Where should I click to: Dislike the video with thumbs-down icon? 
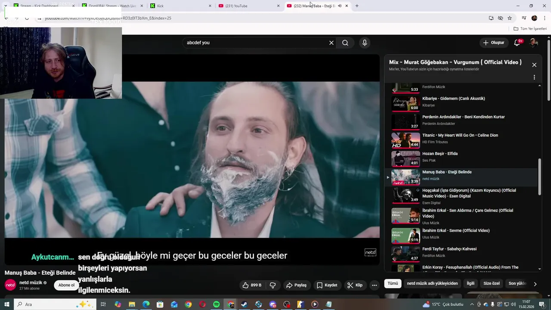272,285
